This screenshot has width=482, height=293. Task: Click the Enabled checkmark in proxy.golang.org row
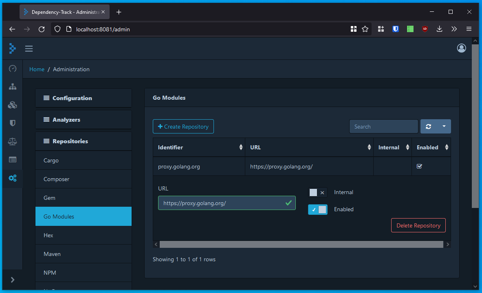tap(419, 166)
